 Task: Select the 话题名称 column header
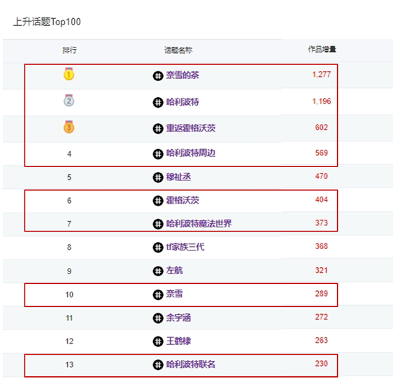coord(178,50)
